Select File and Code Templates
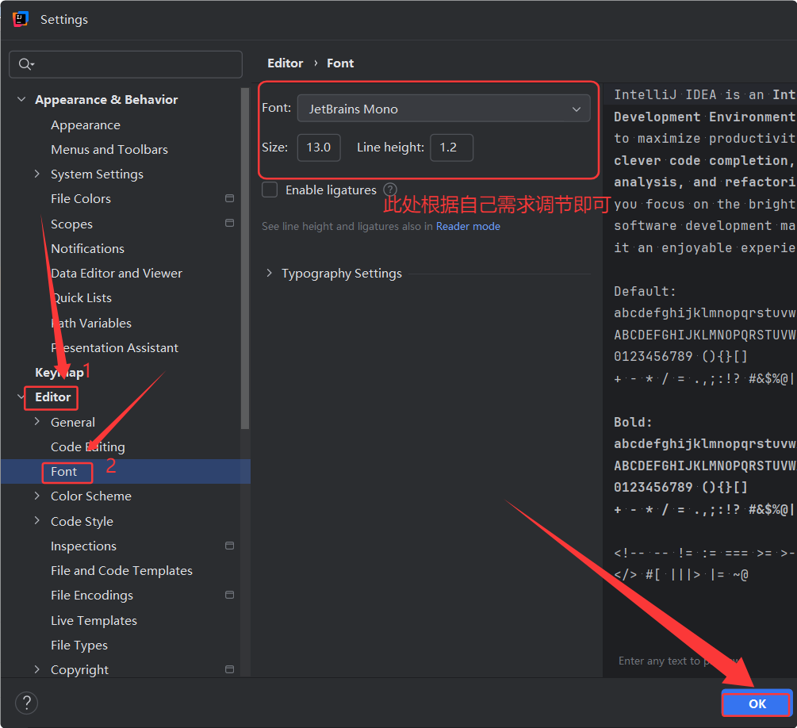 pyautogui.click(x=121, y=571)
